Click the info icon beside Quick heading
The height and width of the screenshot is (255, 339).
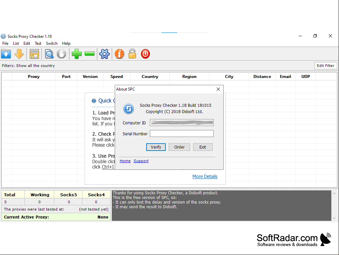(94, 100)
